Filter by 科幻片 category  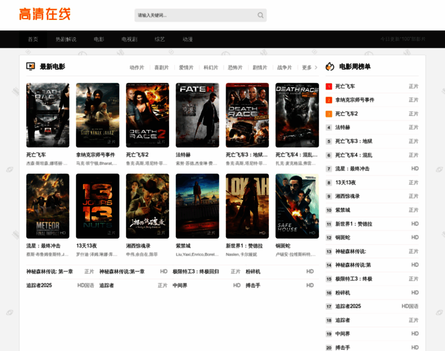(211, 67)
